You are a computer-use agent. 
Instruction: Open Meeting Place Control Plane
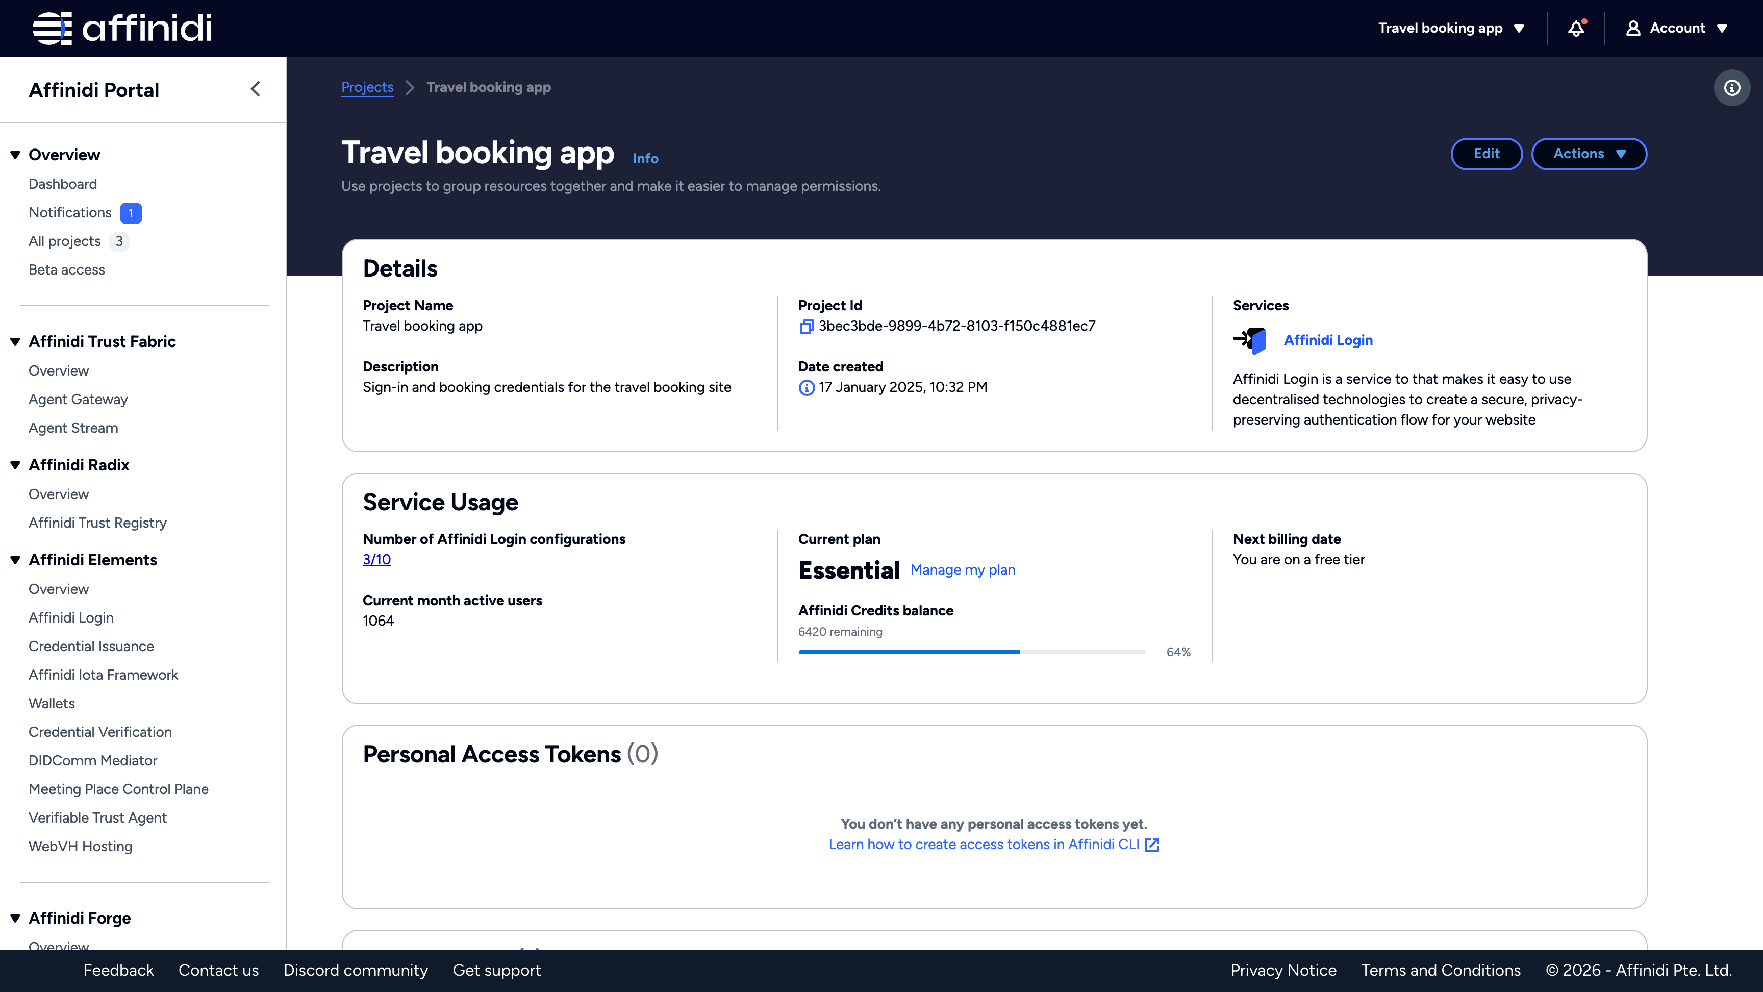click(x=118, y=789)
